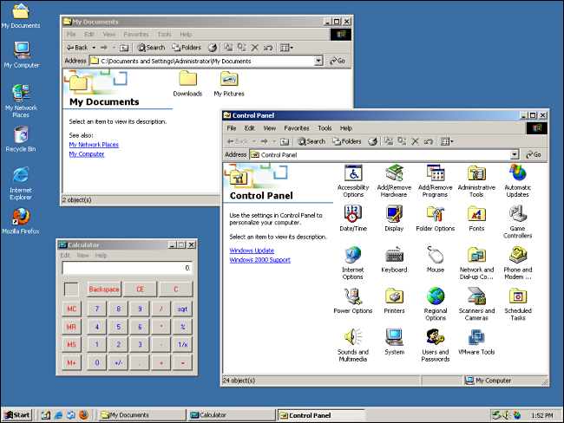Open Tools menu in Control Panel
This screenshot has height=423, width=564.
pyautogui.click(x=325, y=128)
